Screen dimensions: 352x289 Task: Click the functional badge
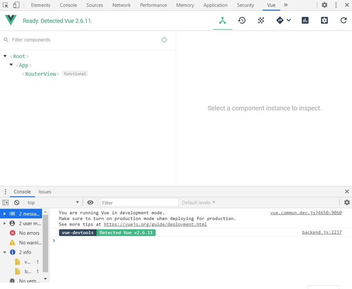point(75,74)
